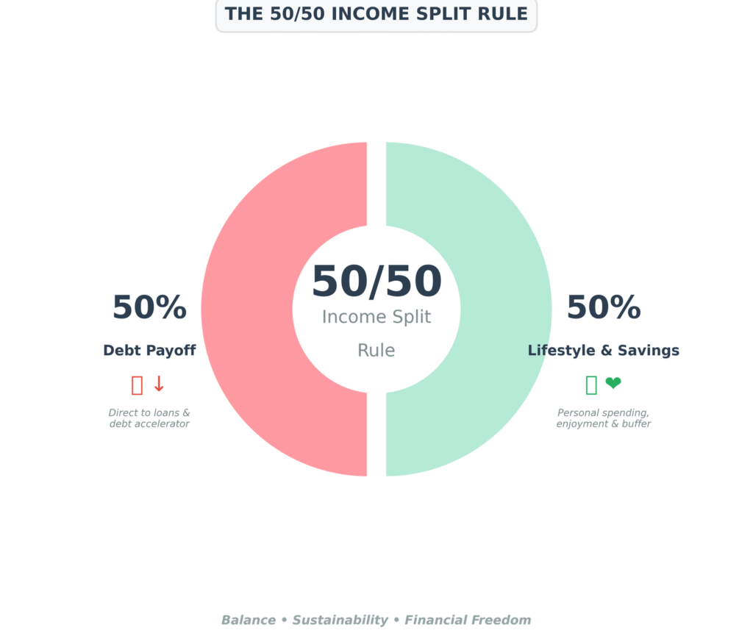Click the title "THE 50/50 INCOME SPLIT RULE"
This screenshot has width=753, height=633.
tap(376, 14)
